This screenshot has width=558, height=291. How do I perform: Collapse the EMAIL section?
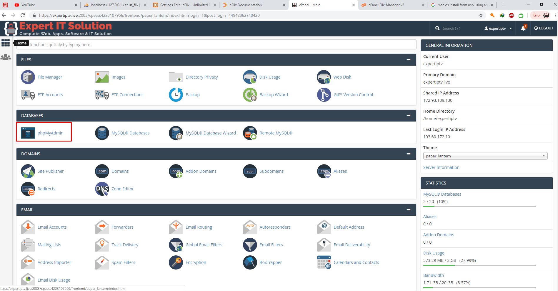[x=408, y=210]
